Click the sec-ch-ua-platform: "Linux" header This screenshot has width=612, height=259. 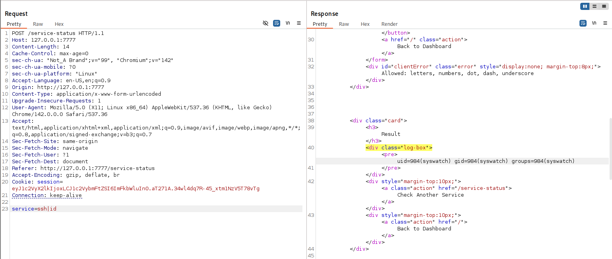coord(55,74)
